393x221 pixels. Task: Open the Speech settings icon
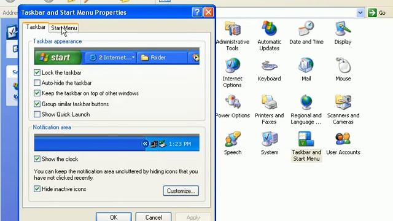click(233, 139)
